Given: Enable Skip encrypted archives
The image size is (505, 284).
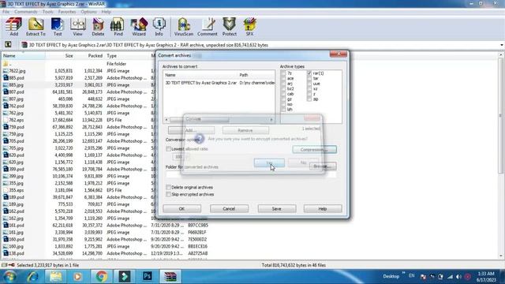Looking at the screenshot, I should (168, 194).
